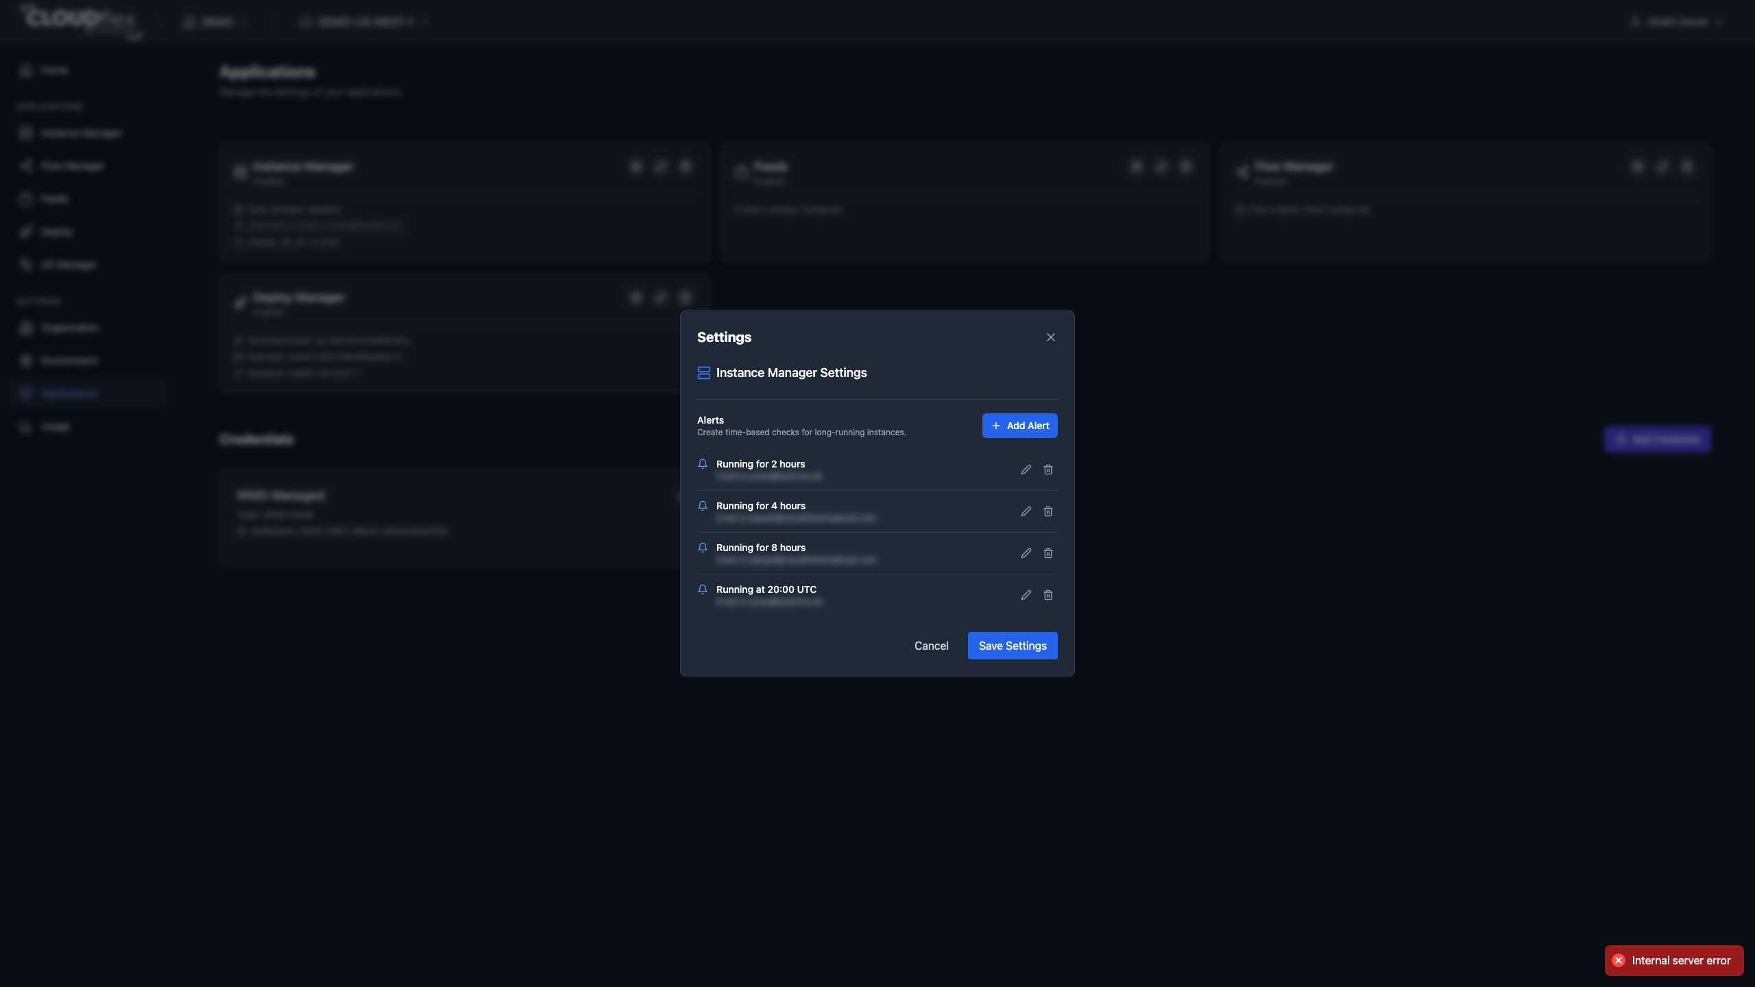Delete the Running for 2 hours alert
1755x987 pixels.
tap(1048, 470)
